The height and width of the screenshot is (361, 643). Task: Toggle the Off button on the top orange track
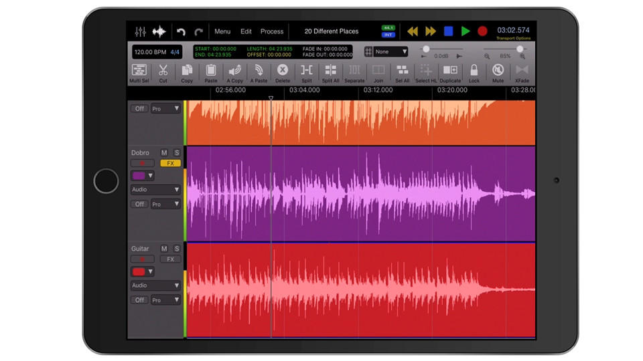(x=139, y=108)
